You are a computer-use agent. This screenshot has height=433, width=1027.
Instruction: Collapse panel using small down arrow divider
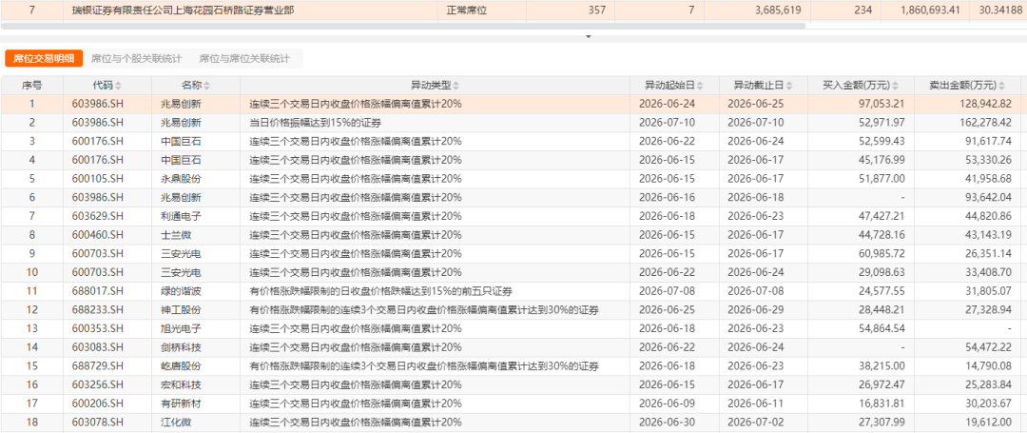point(588,37)
